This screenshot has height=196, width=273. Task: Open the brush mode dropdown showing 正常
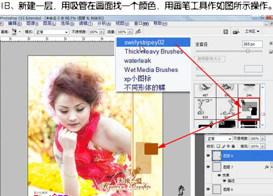pos(52,32)
